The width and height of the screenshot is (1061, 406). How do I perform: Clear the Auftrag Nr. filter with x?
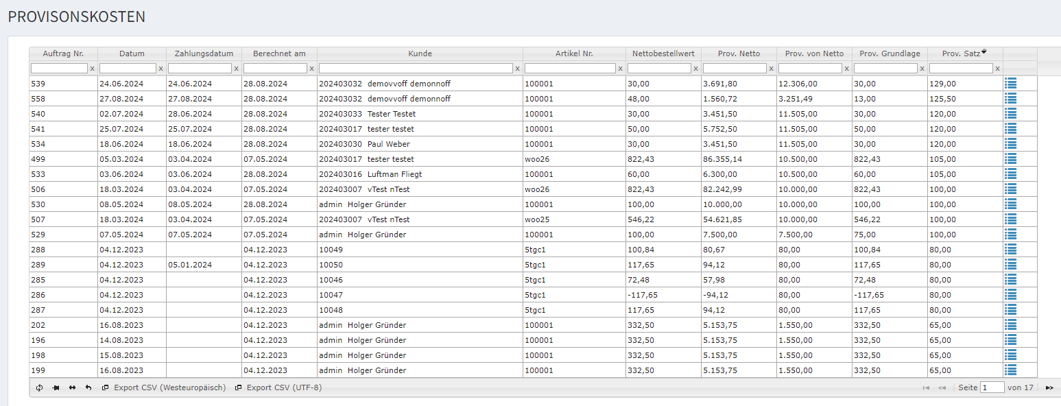[93, 69]
